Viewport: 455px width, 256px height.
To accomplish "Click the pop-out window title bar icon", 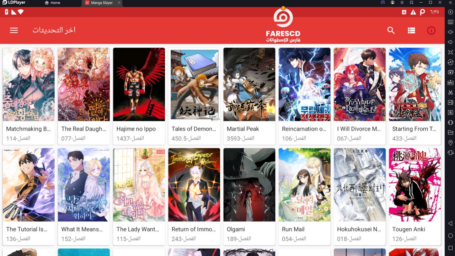I will click(411, 2).
